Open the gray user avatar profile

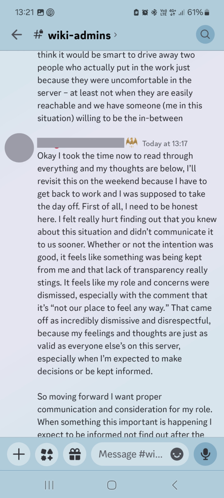[19, 148]
